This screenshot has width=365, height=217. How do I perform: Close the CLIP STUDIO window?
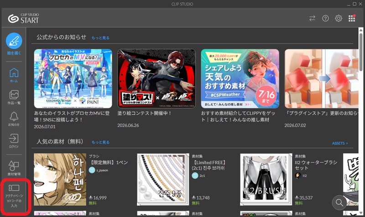click(x=360, y=4)
